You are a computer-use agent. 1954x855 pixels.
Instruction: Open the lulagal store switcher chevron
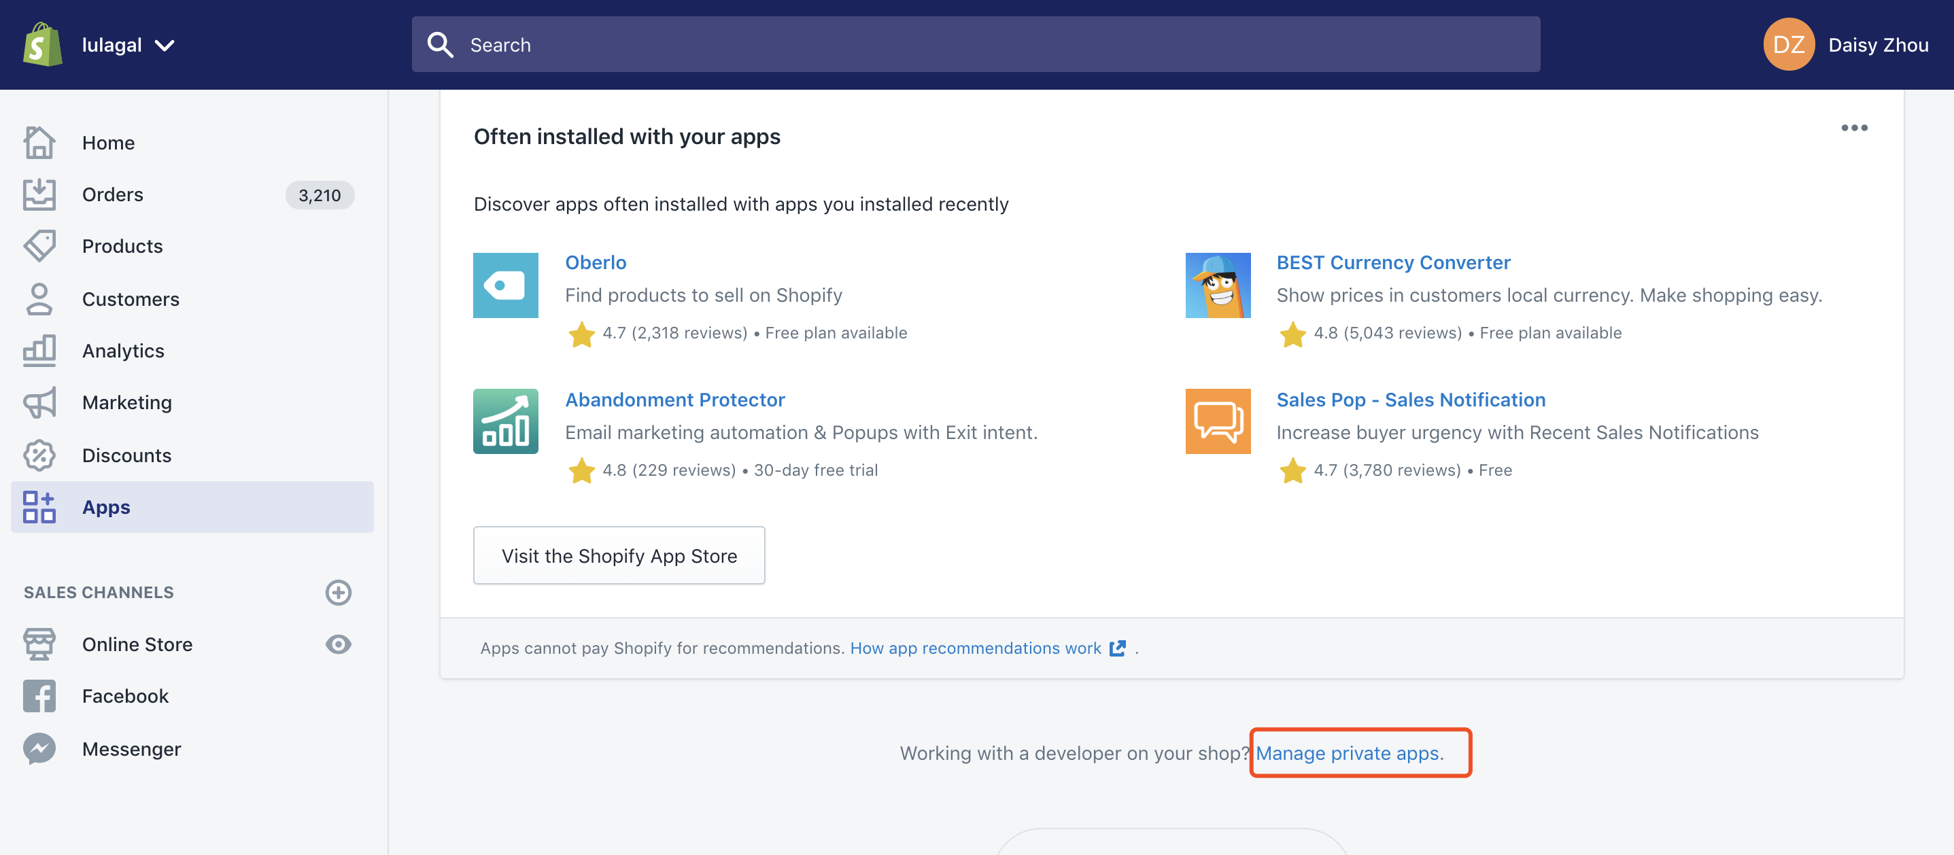coord(165,46)
